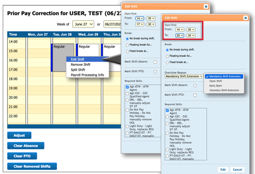Click Clear Removed Shifts button
This screenshot has width=255, height=174.
click(x=32, y=166)
